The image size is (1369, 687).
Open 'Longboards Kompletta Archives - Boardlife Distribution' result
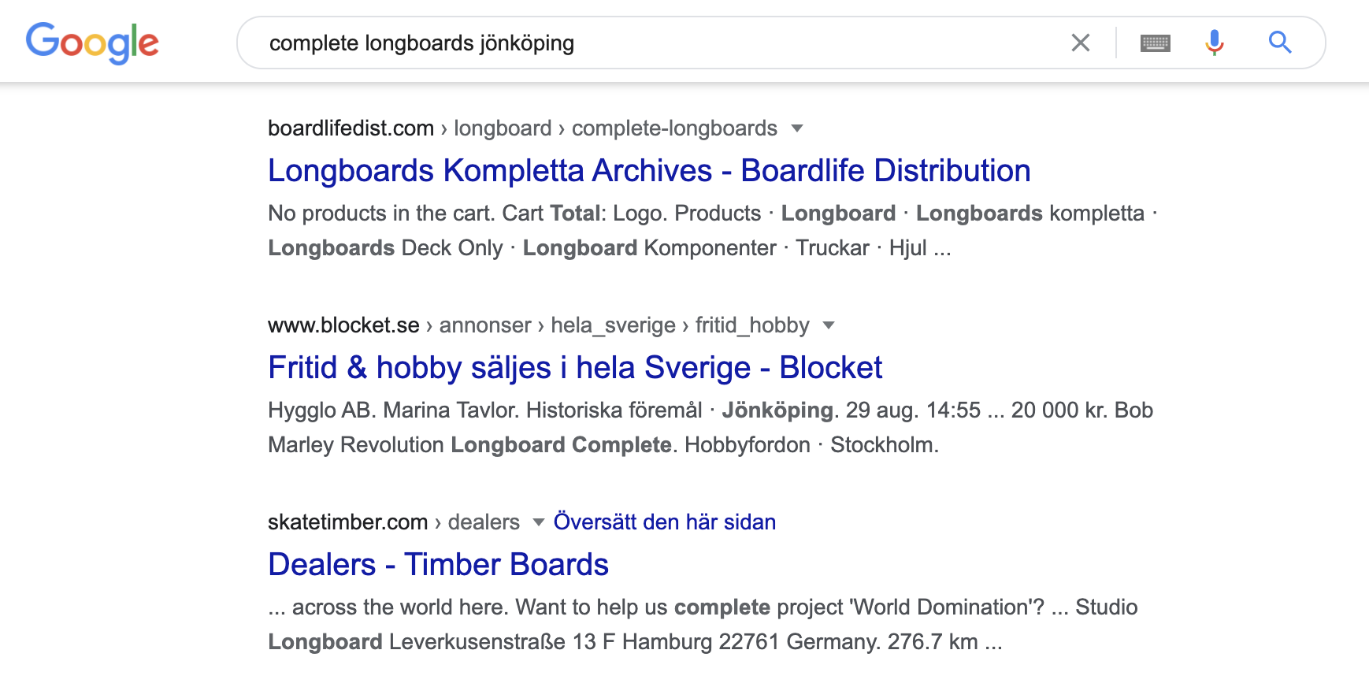pyautogui.click(x=649, y=171)
